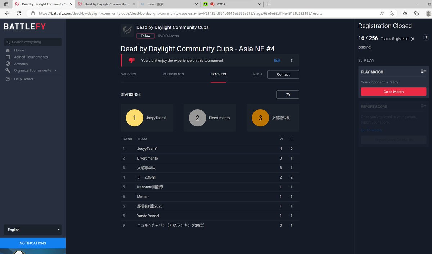Click the Nanotora親衛隊 team row
The image size is (432, 254).
tap(210, 187)
